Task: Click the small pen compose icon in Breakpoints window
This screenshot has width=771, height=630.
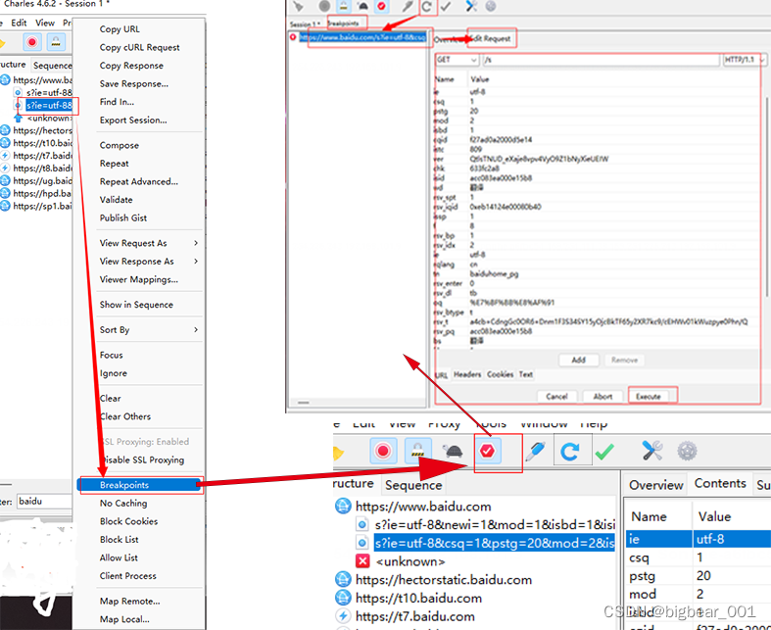Action: click(408, 6)
